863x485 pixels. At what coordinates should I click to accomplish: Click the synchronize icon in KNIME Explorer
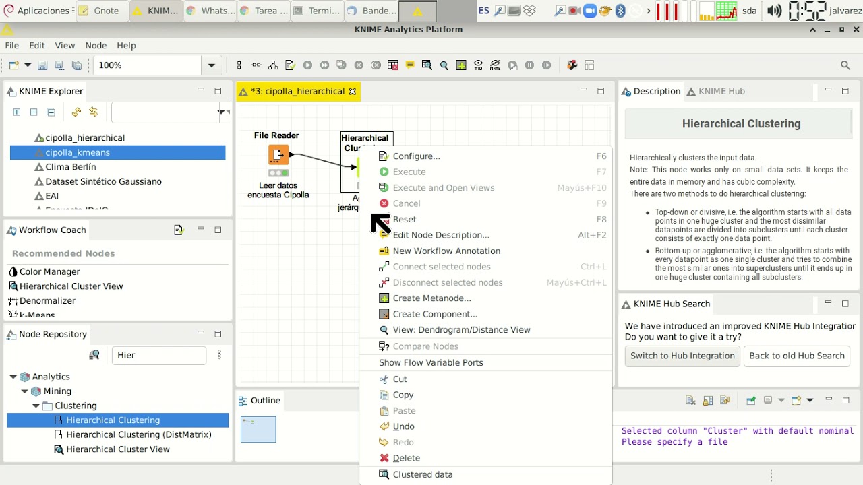coord(93,112)
